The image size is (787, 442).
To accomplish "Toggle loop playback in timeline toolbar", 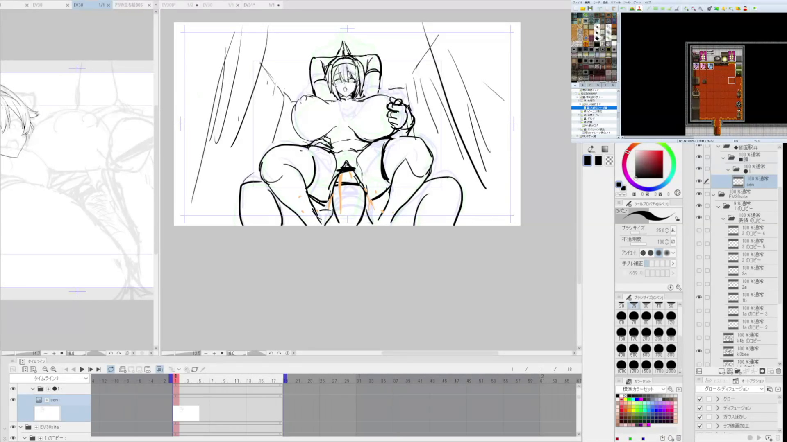I will pyautogui.click(x=111, y=369).
